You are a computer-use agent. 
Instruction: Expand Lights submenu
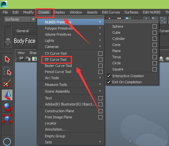click(x=71, y=41)
